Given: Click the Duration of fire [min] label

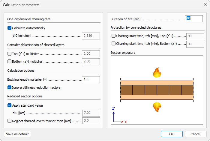Looking at the screenshot, I should (125, 19).
